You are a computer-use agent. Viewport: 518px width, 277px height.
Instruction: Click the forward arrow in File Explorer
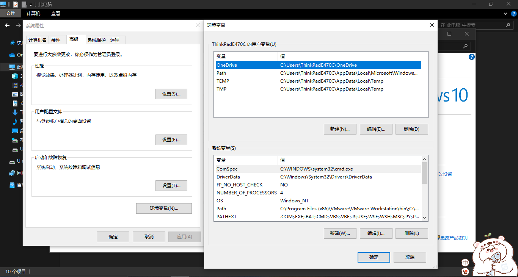[x=18, y=25]
